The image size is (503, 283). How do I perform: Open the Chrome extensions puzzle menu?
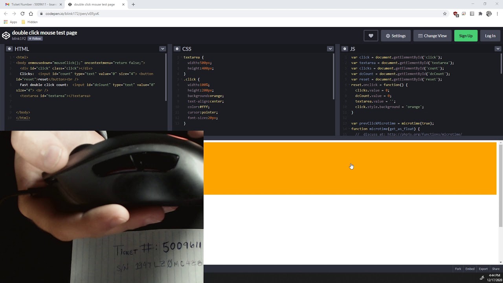[x=480, y=13]
